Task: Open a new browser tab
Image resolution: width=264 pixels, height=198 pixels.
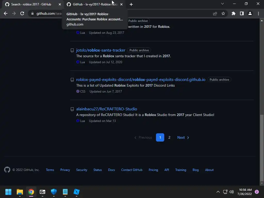Action: tap(131, 4)
